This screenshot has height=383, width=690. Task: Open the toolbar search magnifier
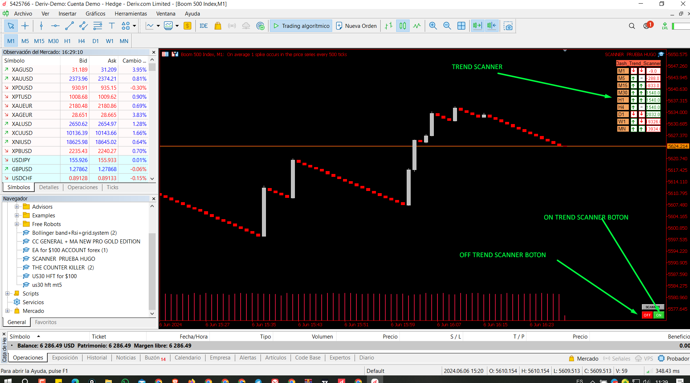[632, 26]
